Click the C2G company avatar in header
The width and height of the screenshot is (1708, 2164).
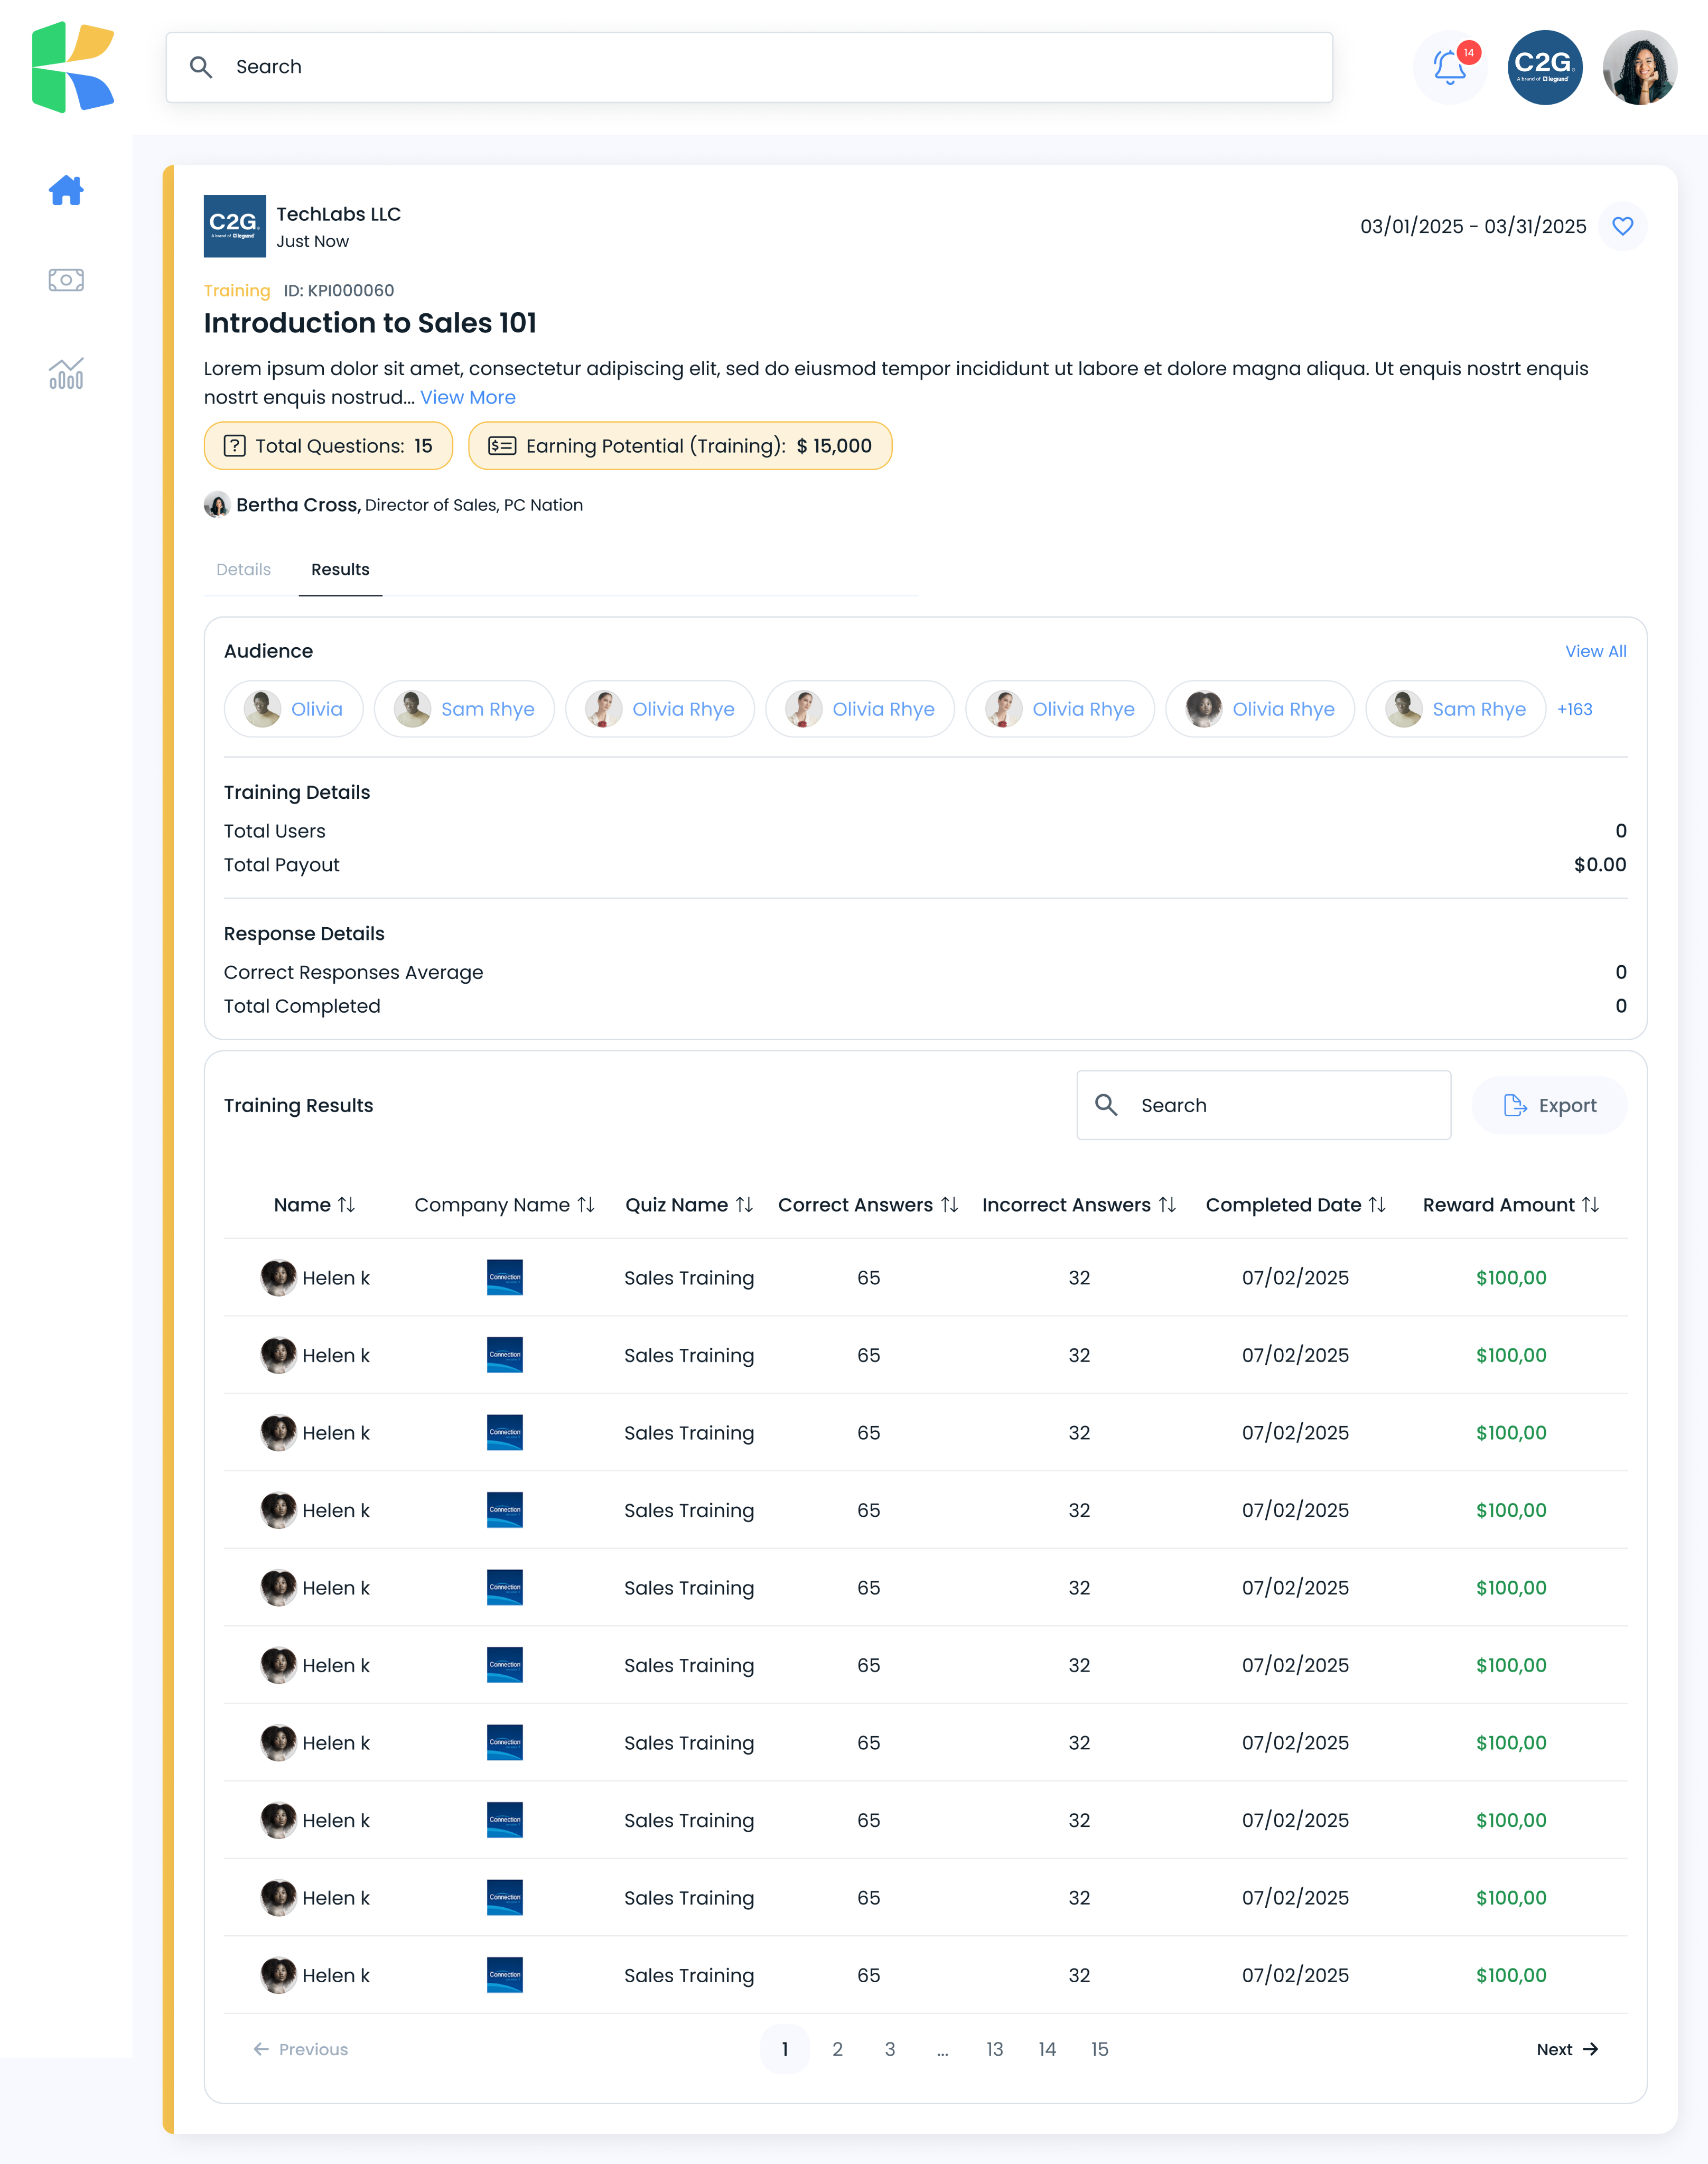tap(1544, 67)
